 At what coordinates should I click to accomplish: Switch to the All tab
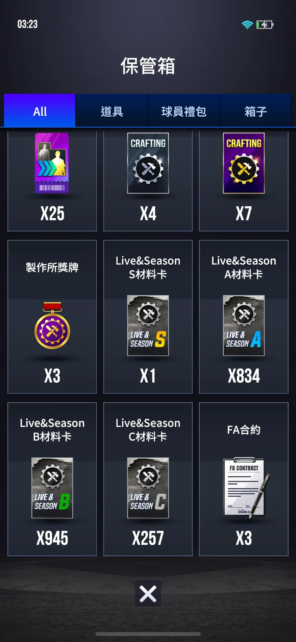40,111
